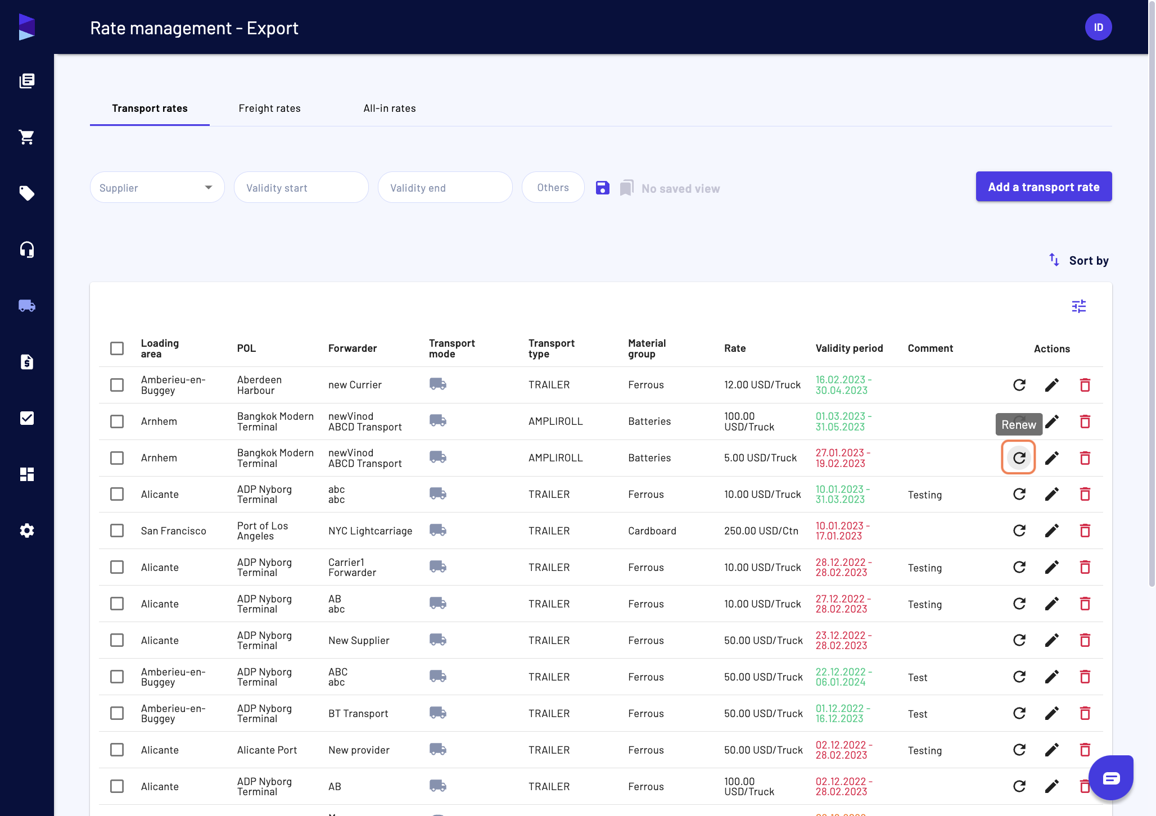Delete the Alicante Port New provider rate
The image size is (1156, 816).
(1085, 750)
